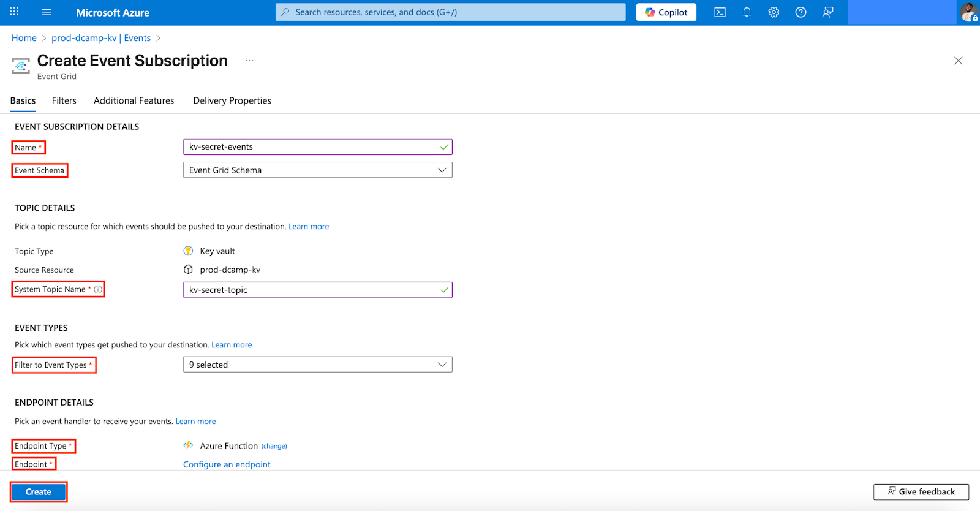Open Learn more link under Endpoint Details

point(195,422)
